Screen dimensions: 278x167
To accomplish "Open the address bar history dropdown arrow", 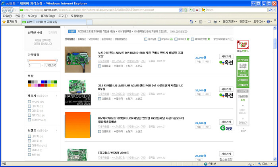I will [x=180, y=10].
